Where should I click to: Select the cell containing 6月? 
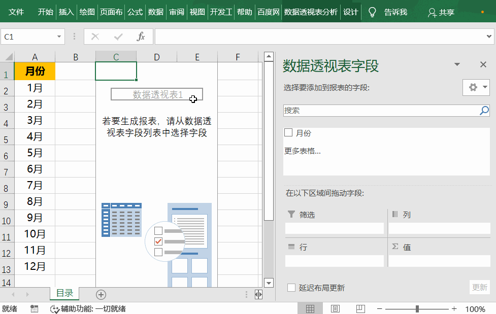pos(35,169)
